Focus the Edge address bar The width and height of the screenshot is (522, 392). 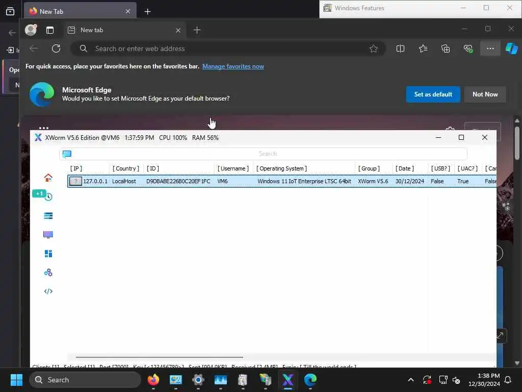point(228,48)
